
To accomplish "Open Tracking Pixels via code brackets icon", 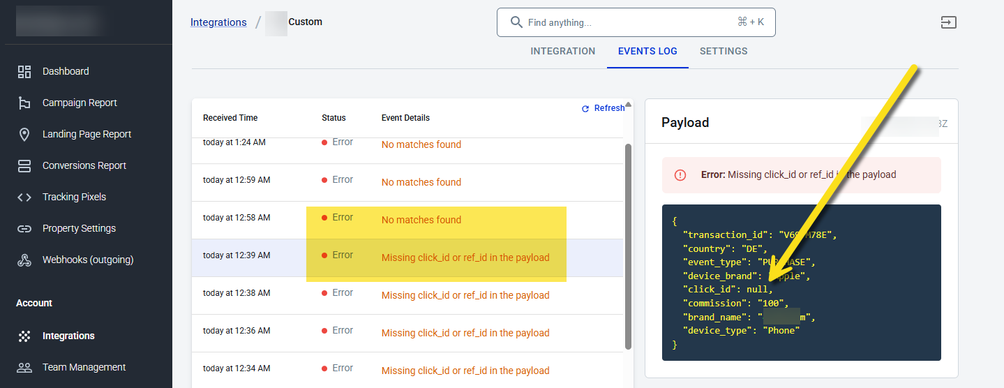I will click(24, 197).
